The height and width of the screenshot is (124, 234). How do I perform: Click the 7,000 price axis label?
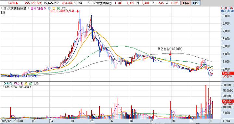click(226, 31)
